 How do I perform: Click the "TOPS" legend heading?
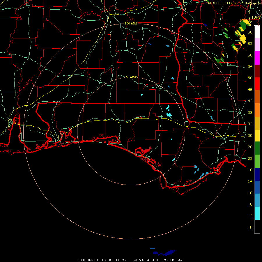(256, 17)
